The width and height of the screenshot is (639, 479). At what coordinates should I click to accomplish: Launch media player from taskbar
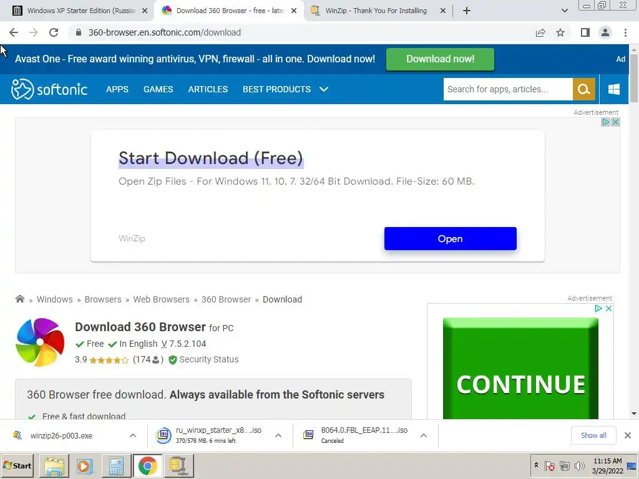click(85, 465)
